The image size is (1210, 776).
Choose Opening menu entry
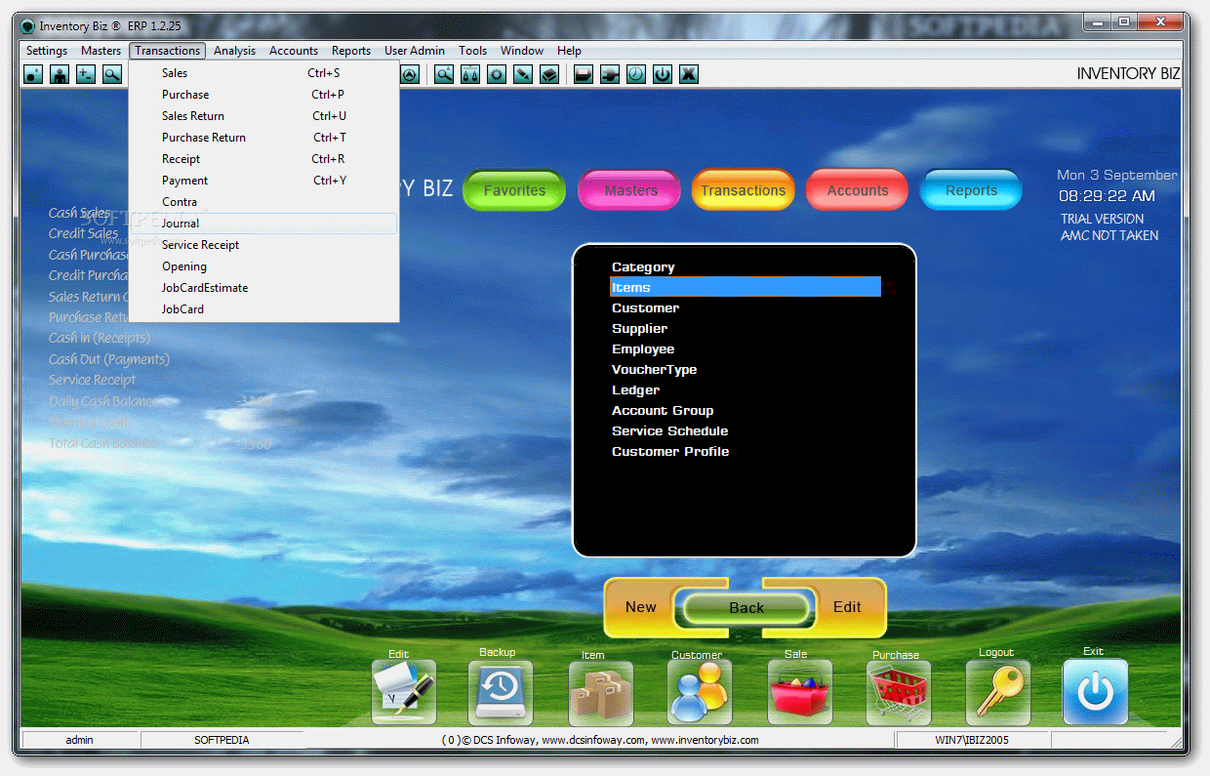pyautogui.click(x=263, y=266)
